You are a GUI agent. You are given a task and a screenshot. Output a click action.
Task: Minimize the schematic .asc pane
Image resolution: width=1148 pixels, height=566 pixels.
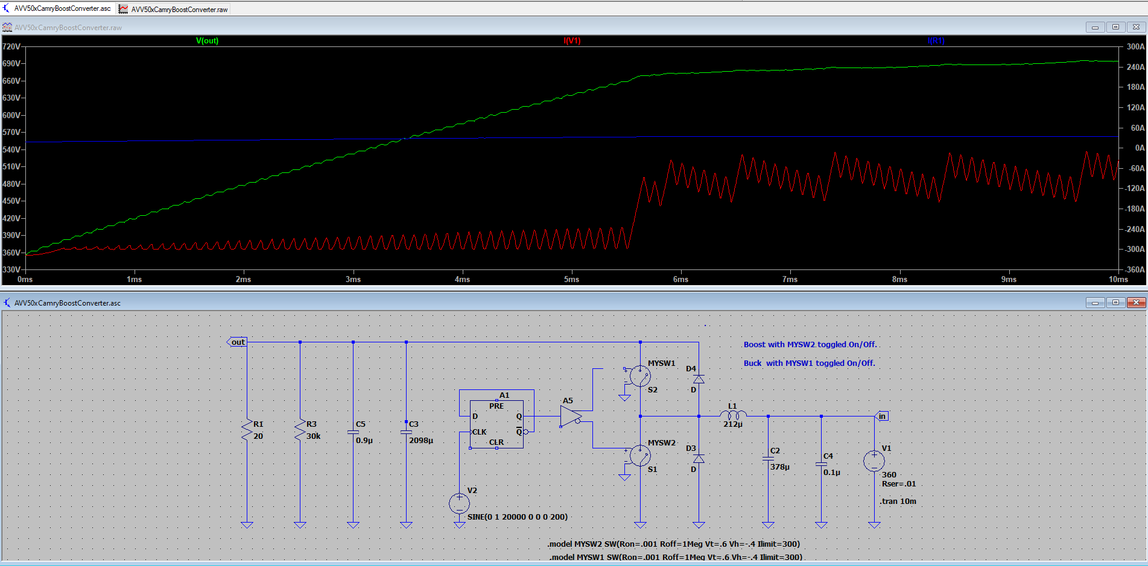pyautogui.click(x=1095, y=303)
